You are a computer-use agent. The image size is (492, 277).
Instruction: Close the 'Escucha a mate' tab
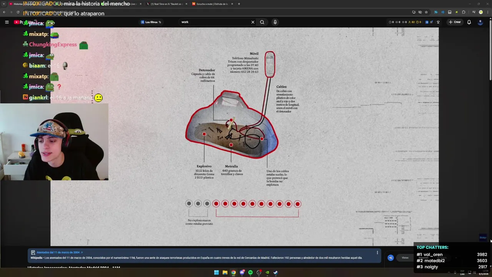click(x=232, y=4)
